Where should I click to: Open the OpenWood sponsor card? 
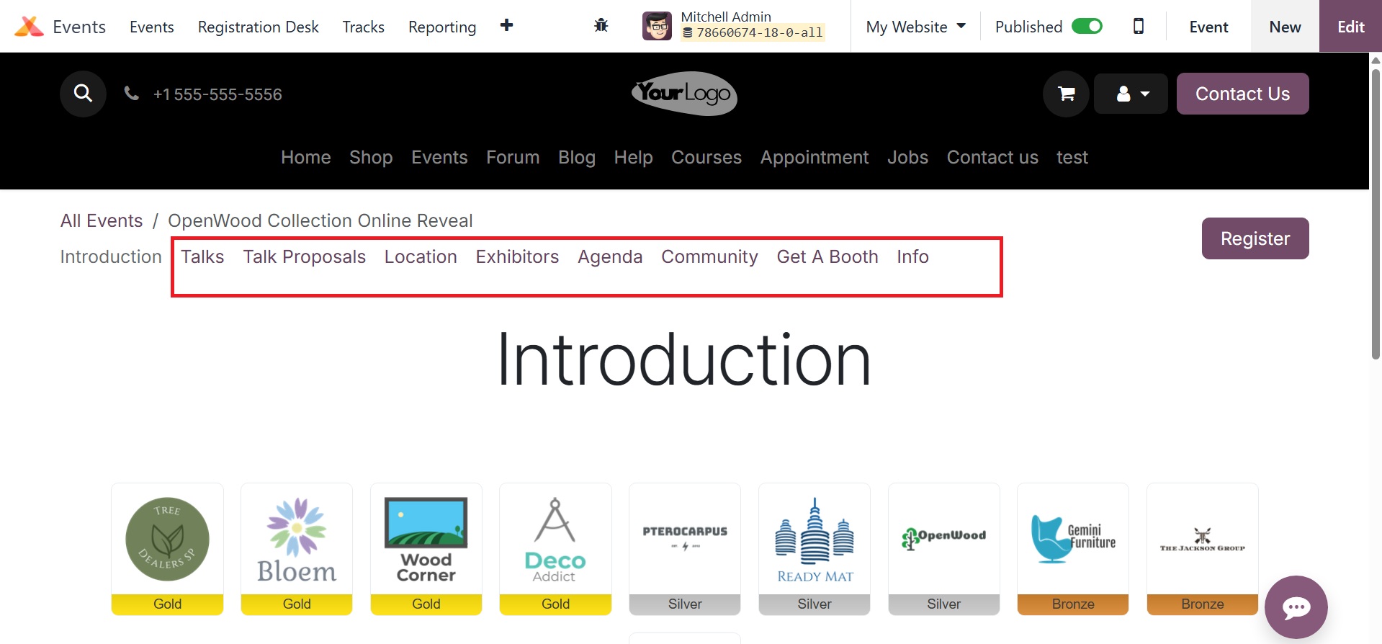pos(944,549)
